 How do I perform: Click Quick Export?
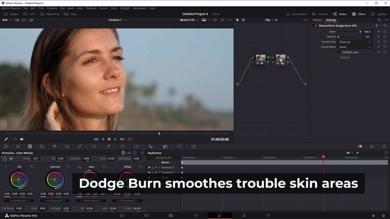coord(296,14)
